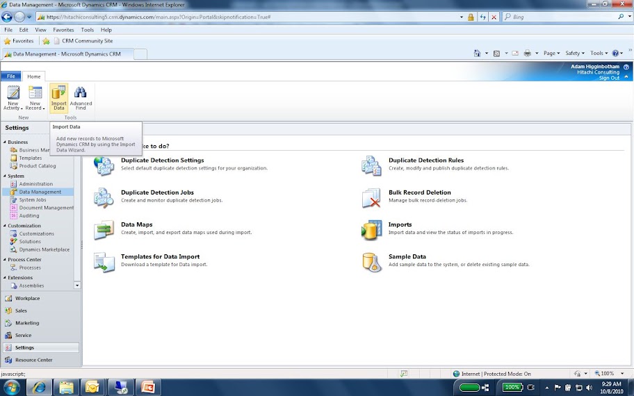
Task: Click the Add to Favorites Bar star icon
Action: coord(46,41)
